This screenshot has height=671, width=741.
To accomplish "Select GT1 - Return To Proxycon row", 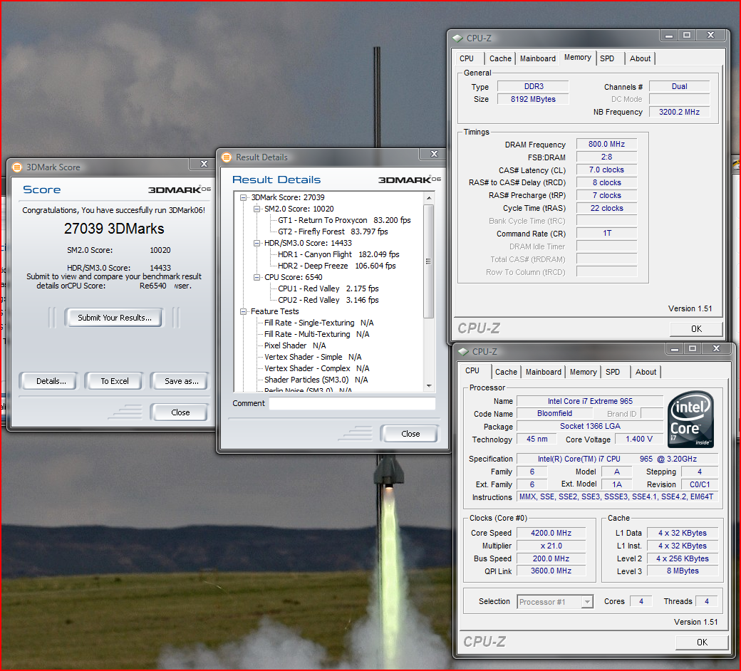I will tap(344, 220).
